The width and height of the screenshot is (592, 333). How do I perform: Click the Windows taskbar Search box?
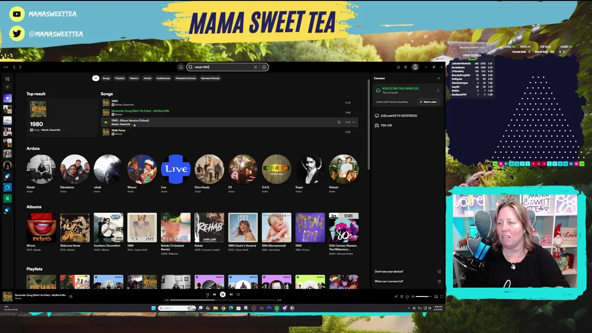(177, 308)
